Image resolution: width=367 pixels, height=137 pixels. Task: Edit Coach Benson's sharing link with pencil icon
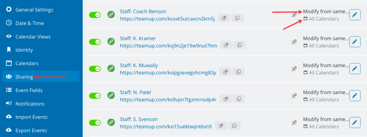355,15
